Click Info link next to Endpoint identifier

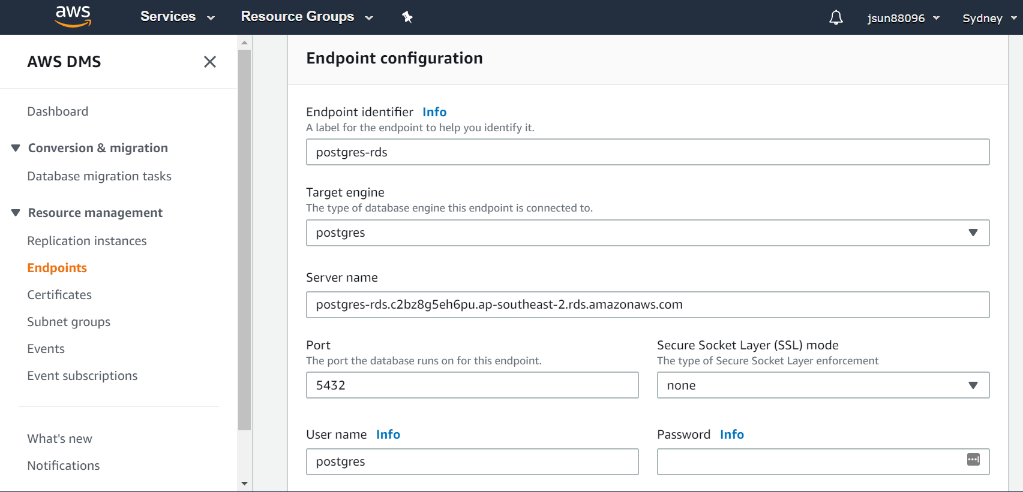434,112
